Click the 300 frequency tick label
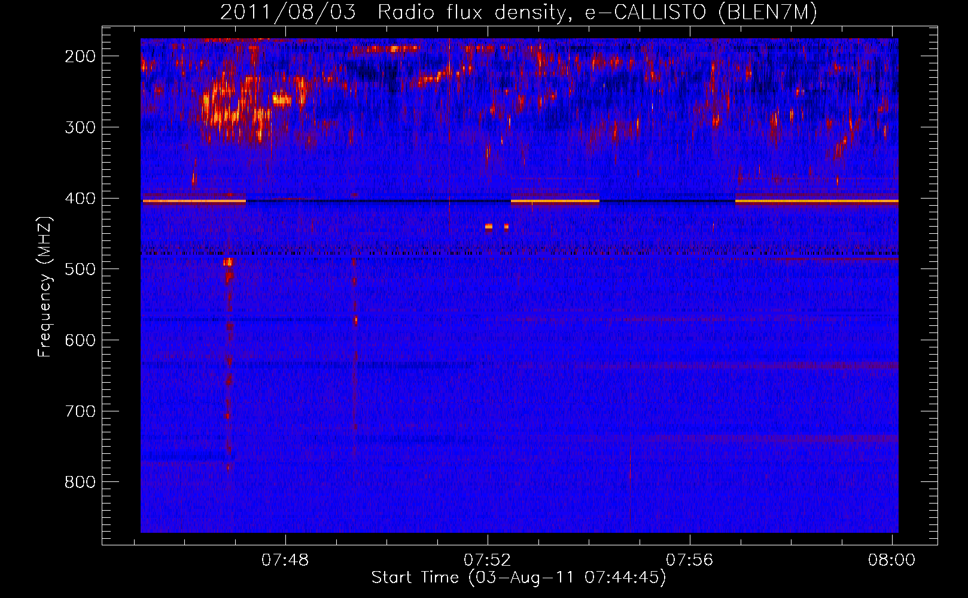The height and width of the screenshot is (598, 968). coord(80,127)
